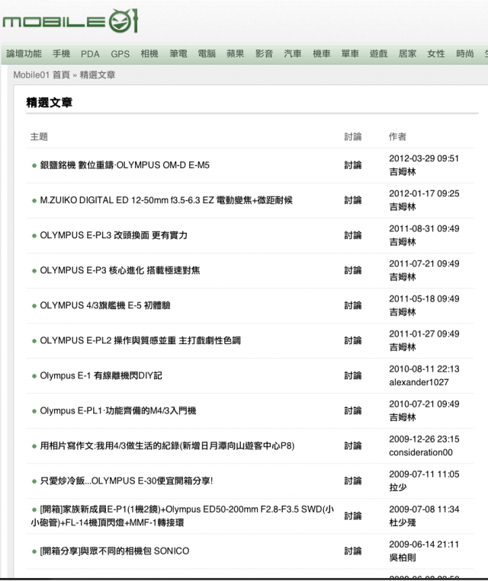488x581 pixels.
Task: Click 討論 for the 用相片寫作文 row
Action: (352, 445)
